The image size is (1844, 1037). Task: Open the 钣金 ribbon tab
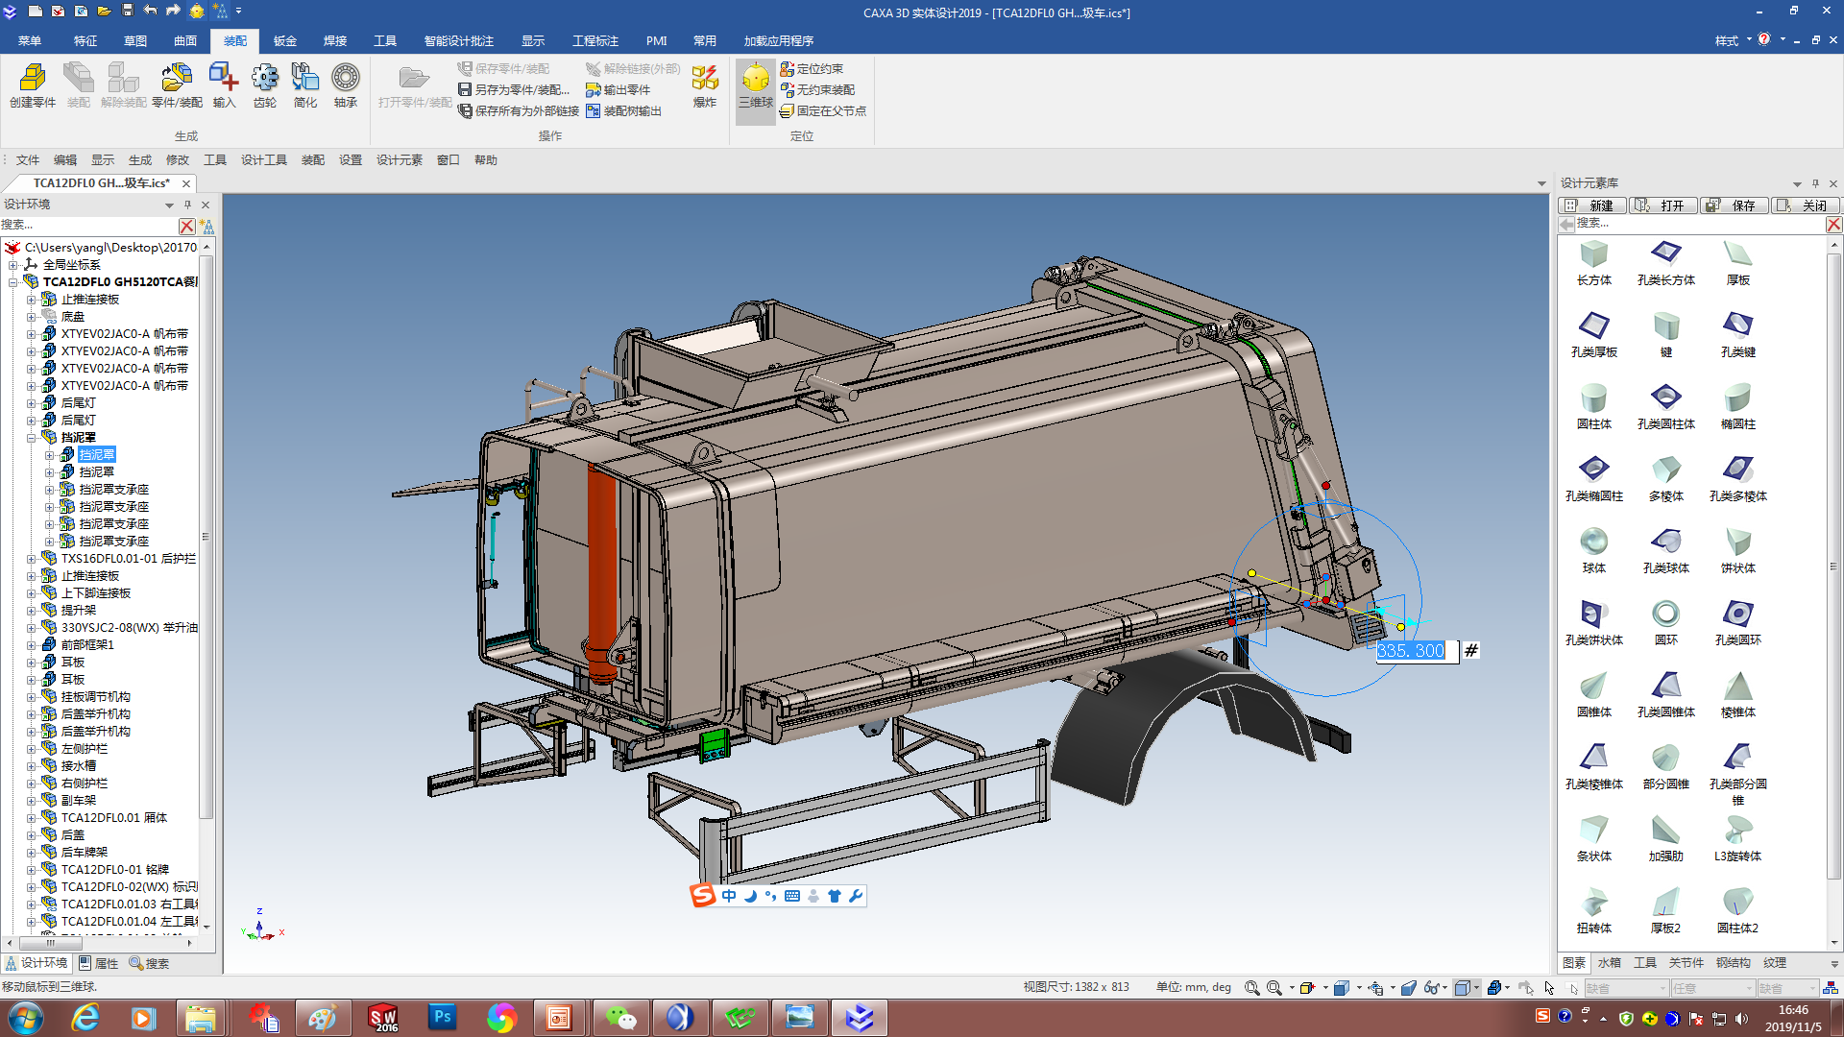(284, 40)
